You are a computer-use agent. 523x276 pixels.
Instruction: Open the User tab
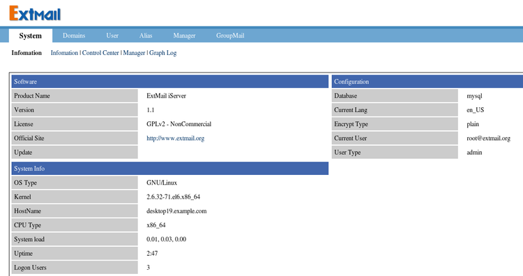tap(112, 36)
